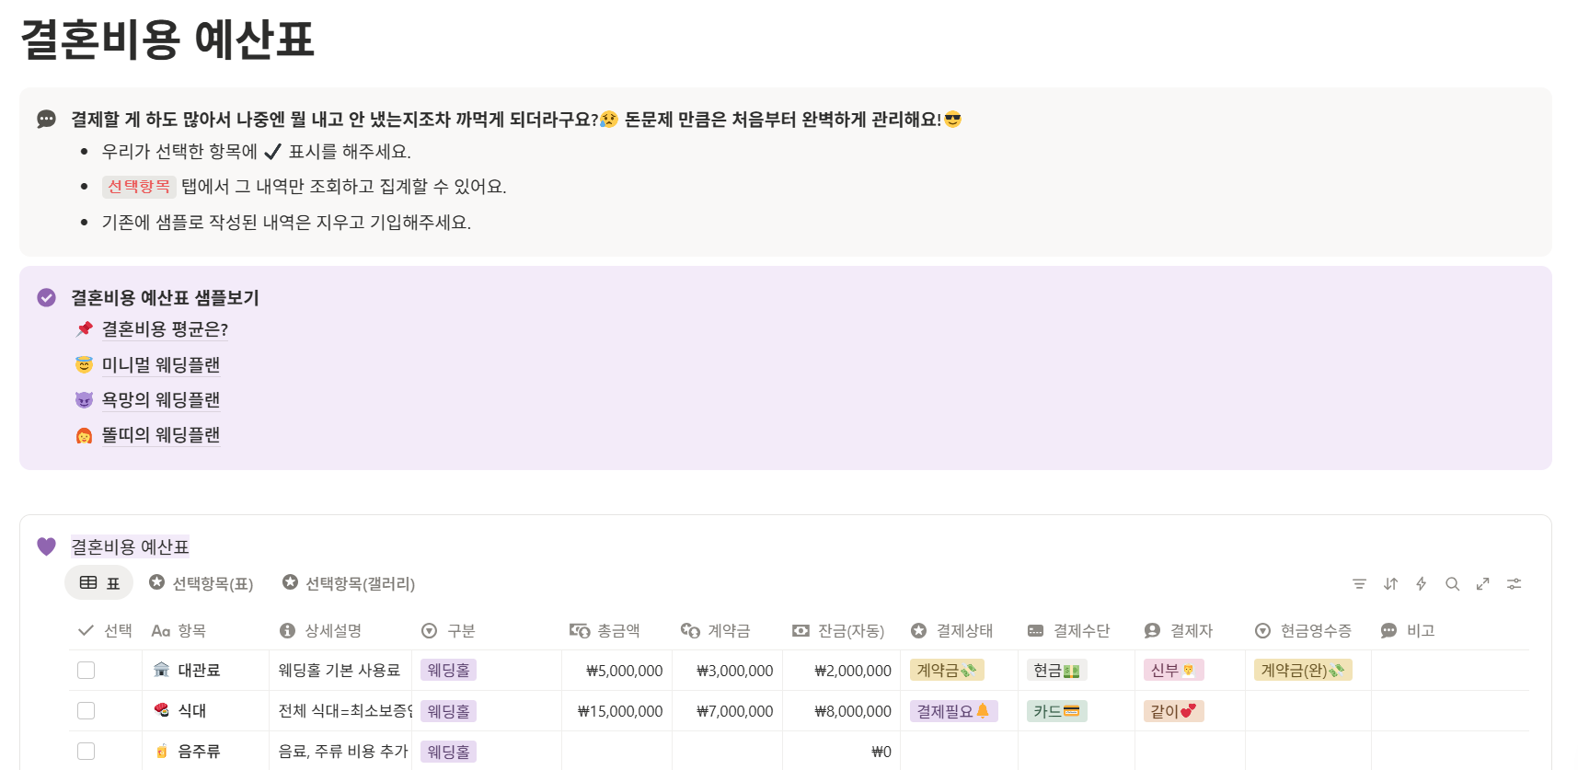The width and height of the screenshot is (1578, 770).
Task: Click the speech bubble callout icon
Action: click(46, 119)
